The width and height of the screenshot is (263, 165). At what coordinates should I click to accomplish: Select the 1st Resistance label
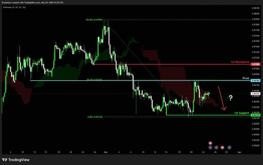tap(240, 62)
